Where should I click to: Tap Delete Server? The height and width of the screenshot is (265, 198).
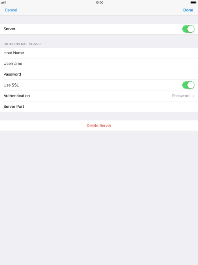point(99,125)
